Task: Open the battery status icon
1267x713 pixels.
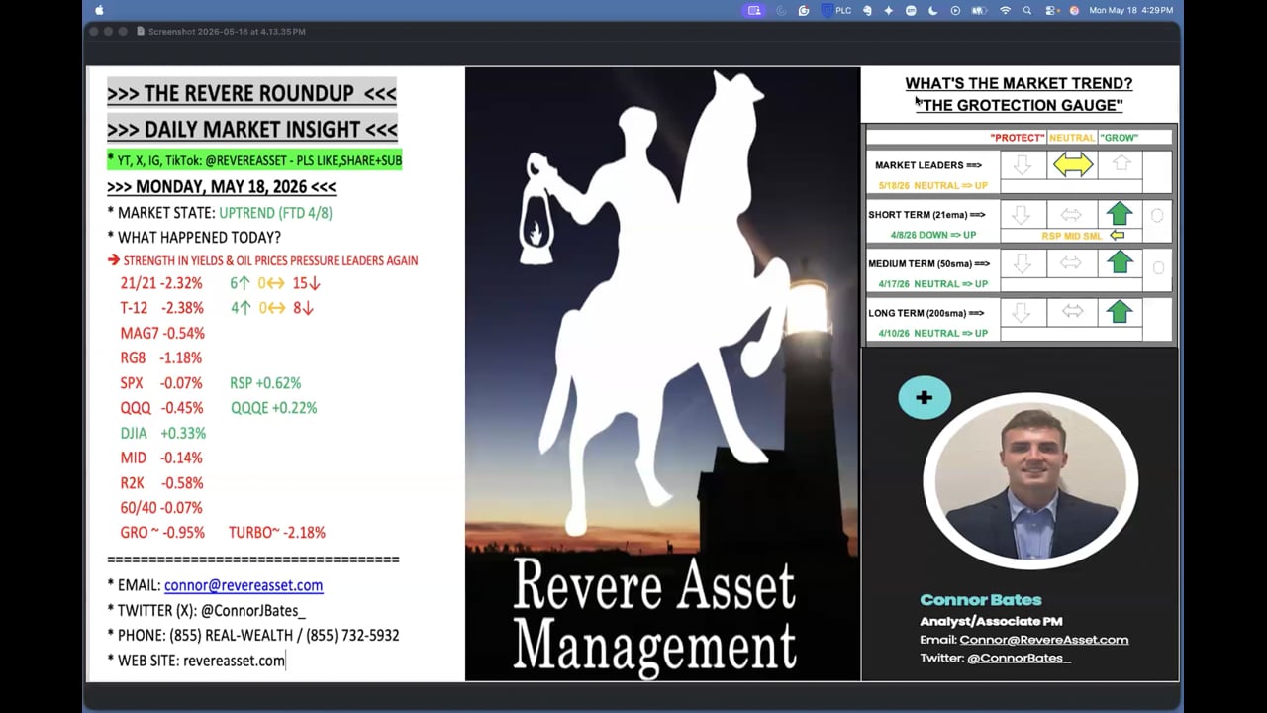Action: (x=979, y=10)
